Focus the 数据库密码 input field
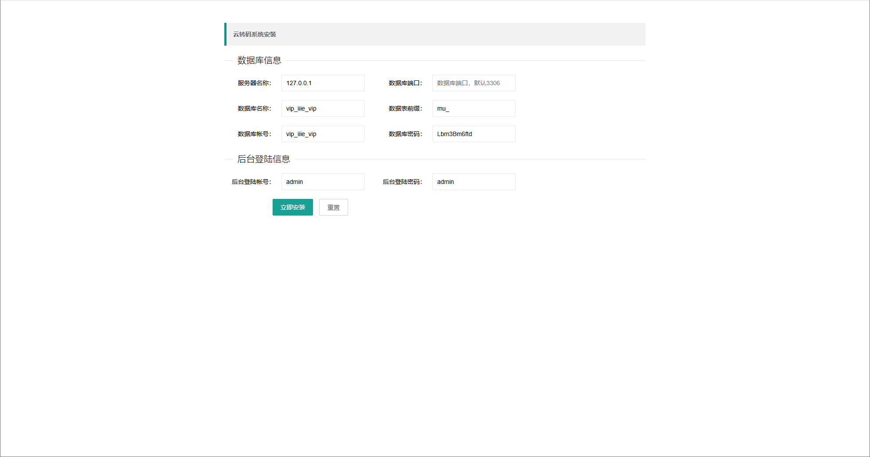Image resolution: width=870 pixels, height=457 pixels. coord(474,134)
